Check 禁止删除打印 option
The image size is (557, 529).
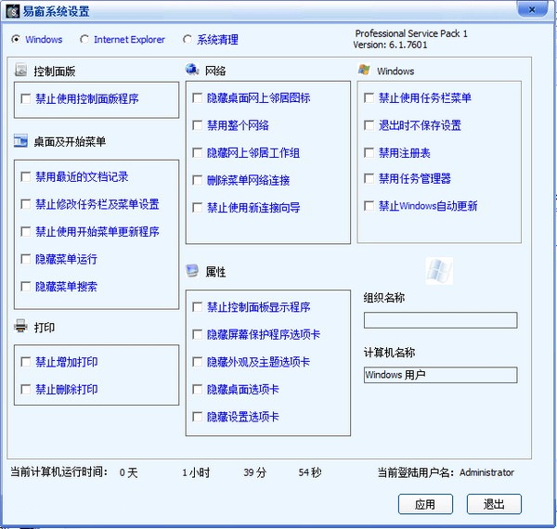click(x=26, y=389)
